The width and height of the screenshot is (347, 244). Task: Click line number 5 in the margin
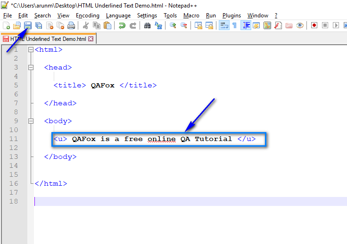[16, 86]
